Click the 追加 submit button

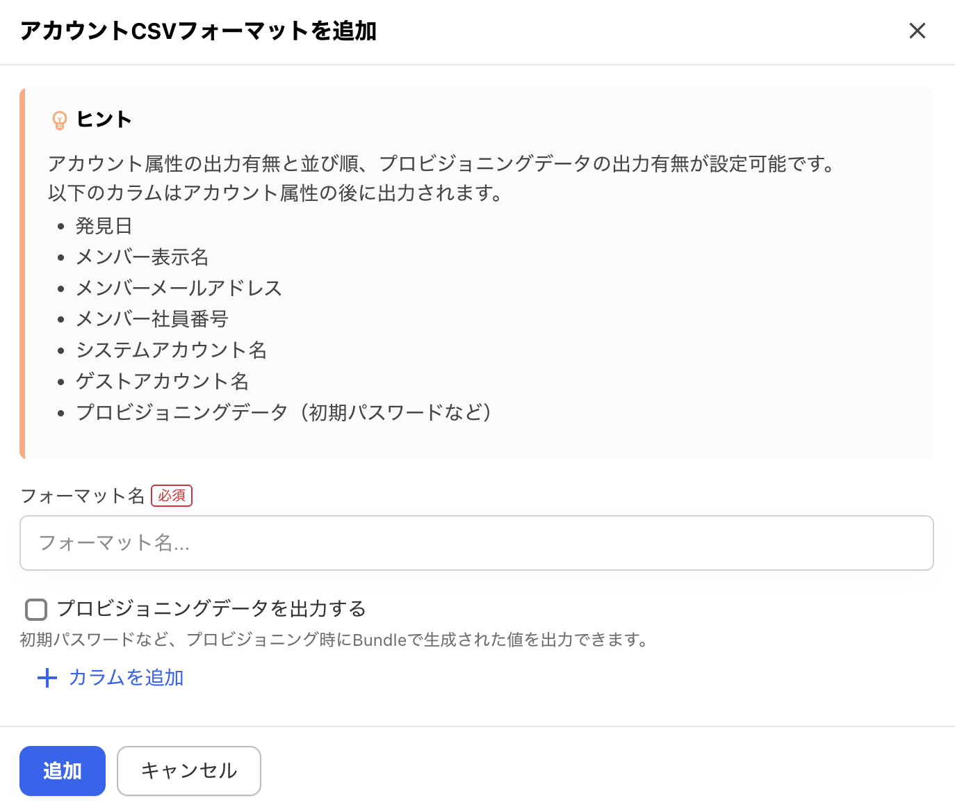(x=62, y=770)
